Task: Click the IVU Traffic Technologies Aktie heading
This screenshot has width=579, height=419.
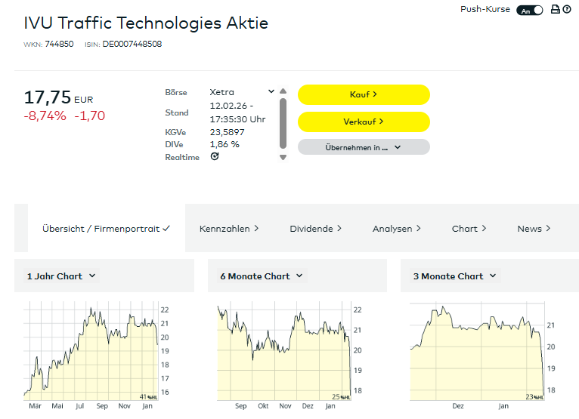Action: (x=146, y=23)
